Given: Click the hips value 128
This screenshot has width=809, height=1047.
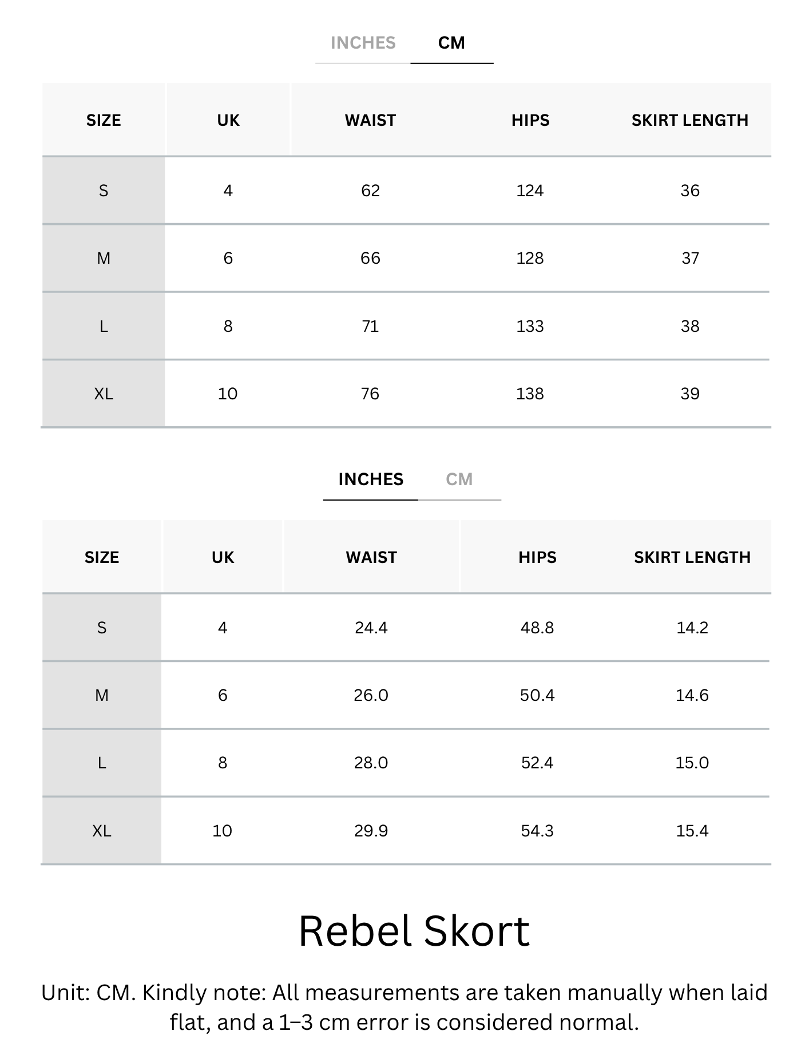Looking at the screenshot, I should pyautogui.click(x=530, y=258).
